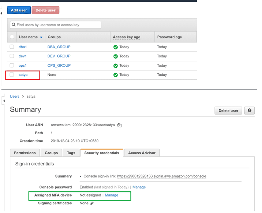The width and height of the screenshot is (262, 213).
Task: Click the pencil icon beside Signing certificates
Action: 92,203
